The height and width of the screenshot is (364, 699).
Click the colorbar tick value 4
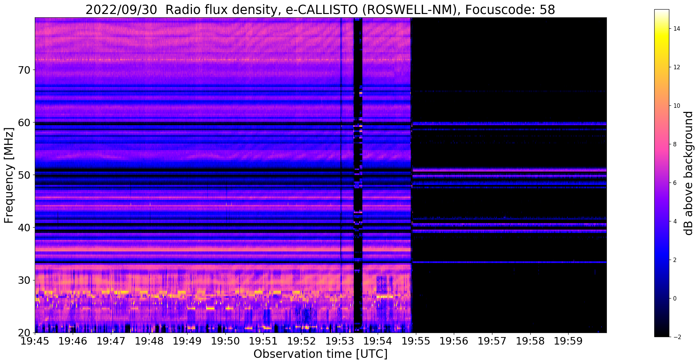pyautogui.click(x=674, y=221)
